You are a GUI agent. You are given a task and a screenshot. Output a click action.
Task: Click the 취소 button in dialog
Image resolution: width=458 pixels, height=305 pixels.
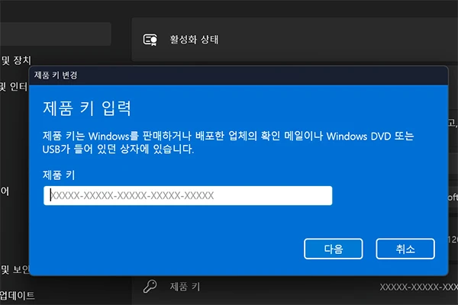tap(405, 249)
